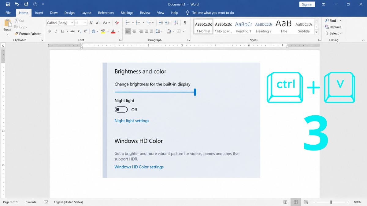Open the font size 11 dropdown
The image size is (367, 206).
[x=85, y=23]
